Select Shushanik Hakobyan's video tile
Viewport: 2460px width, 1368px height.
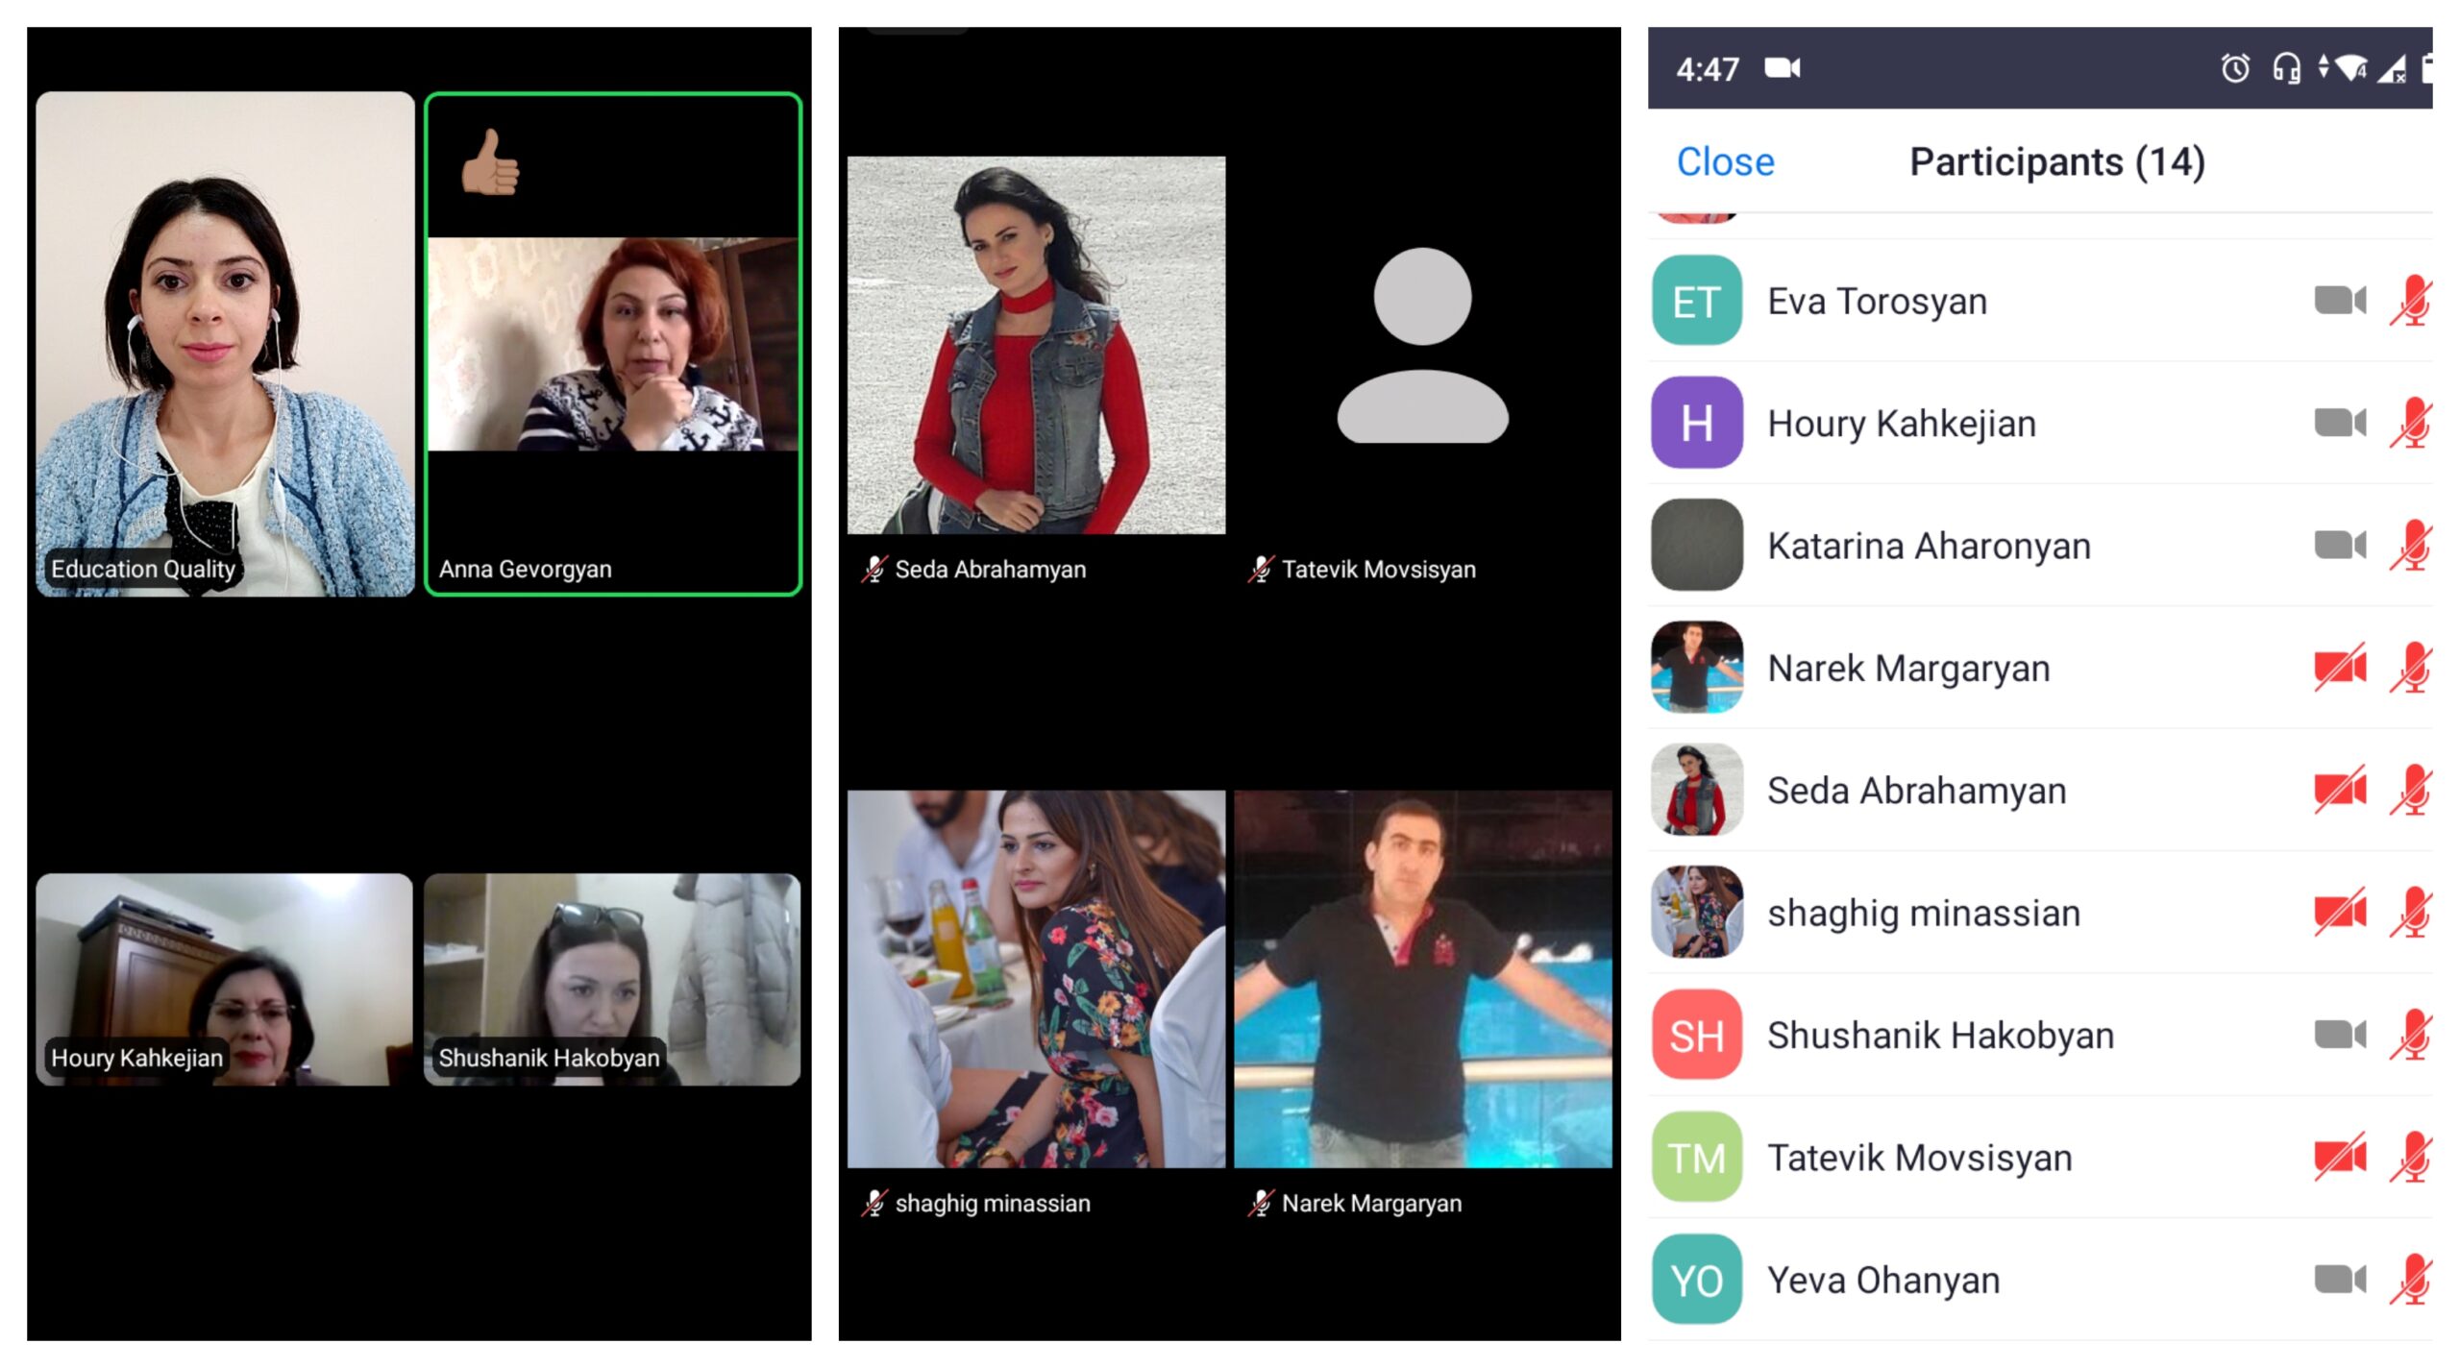click(612, 980)
